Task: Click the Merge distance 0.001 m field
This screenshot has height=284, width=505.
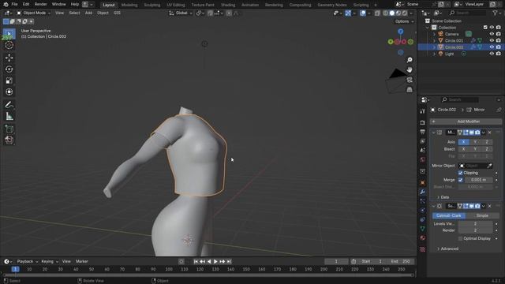Action: (x=478, y=180)
